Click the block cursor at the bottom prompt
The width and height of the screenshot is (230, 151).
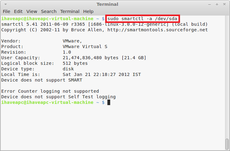click(109, 102)
